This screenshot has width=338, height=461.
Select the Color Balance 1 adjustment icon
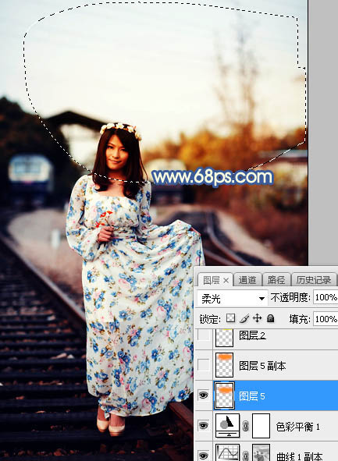[227, 425]
